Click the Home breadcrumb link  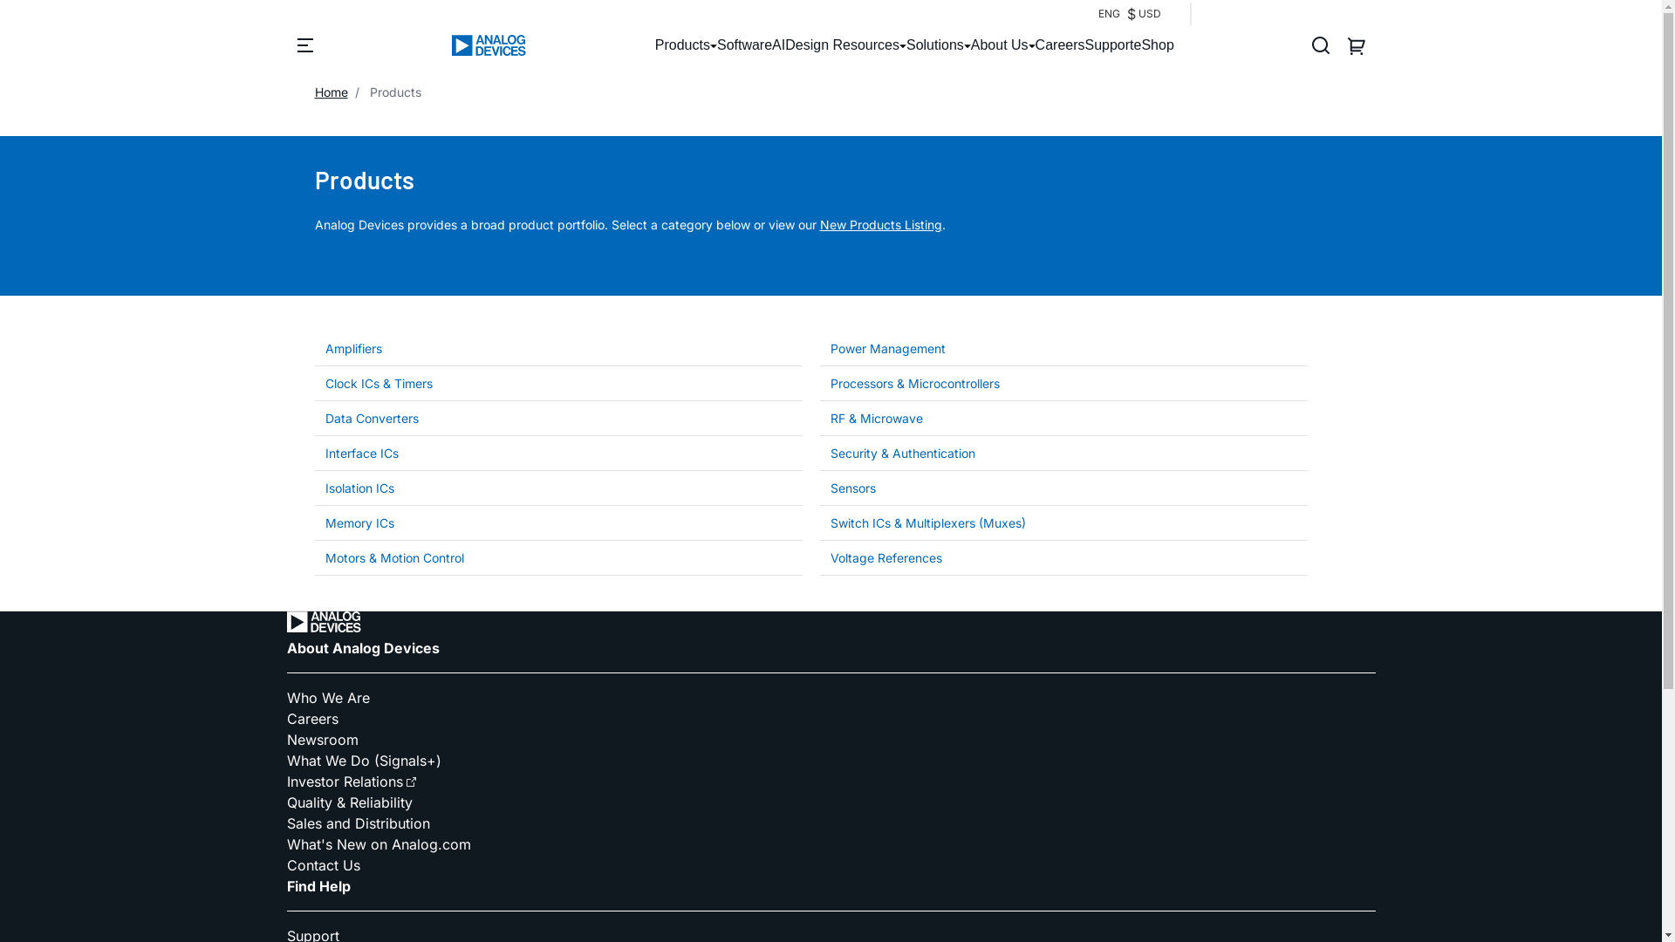click(x=331, y=92)
